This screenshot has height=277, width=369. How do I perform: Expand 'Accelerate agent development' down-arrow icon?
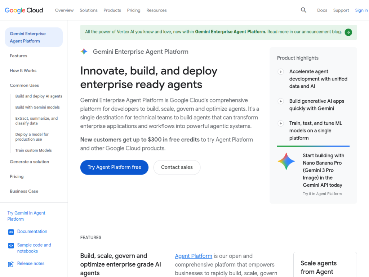point(280,72)
